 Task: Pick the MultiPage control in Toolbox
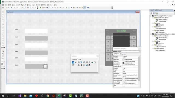pyautogui.click(x=78, y=65)
